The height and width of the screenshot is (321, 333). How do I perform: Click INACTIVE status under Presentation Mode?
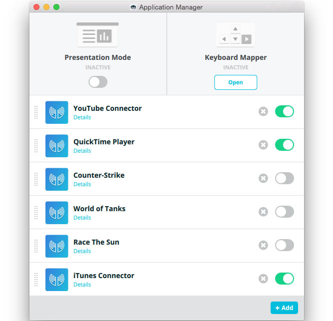98,67
